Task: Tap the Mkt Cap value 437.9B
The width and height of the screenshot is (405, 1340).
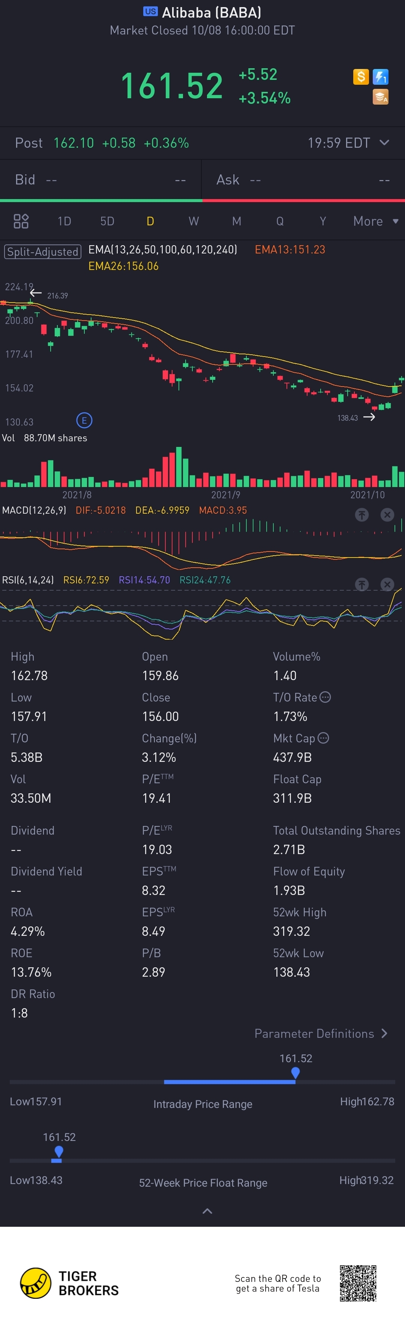Action: (292, 757)
